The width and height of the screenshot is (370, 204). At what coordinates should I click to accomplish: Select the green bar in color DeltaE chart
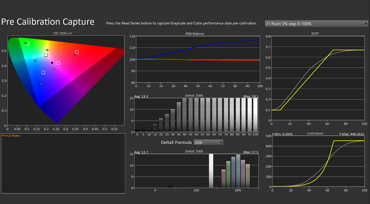tap(228, 174)
